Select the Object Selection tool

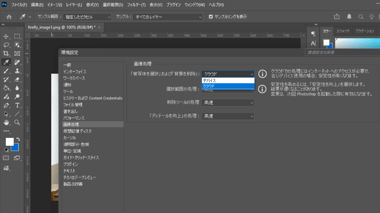(17, 45)
